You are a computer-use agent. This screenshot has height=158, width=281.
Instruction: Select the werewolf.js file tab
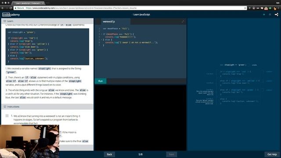(x=115, y=22)
